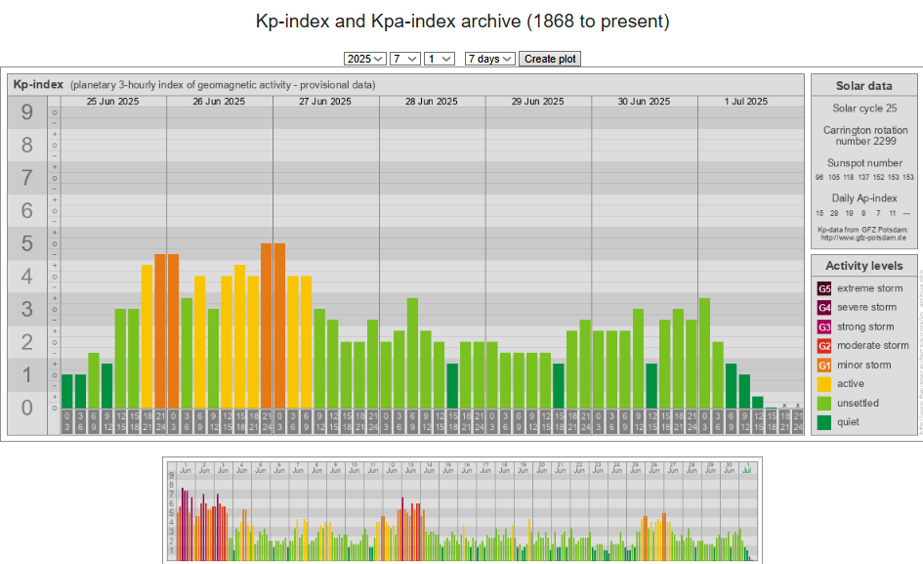This screenshot has width=923, height=564.
Task: Select the '28 Jun 2025' date header
Action: click(x=432, y=102)
